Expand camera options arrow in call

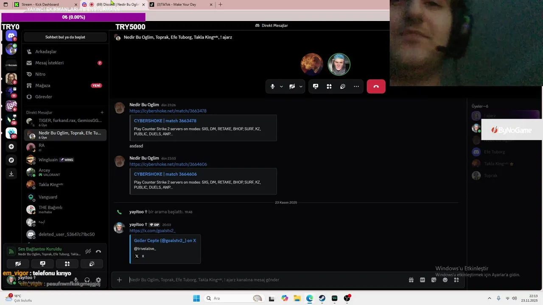301,86
